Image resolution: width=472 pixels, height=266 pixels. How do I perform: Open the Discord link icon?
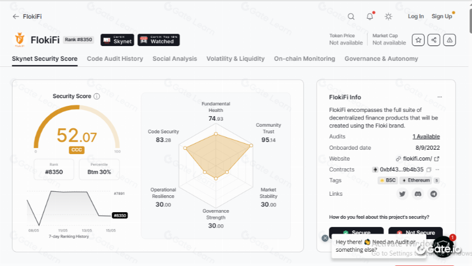[x=418, y=194]
